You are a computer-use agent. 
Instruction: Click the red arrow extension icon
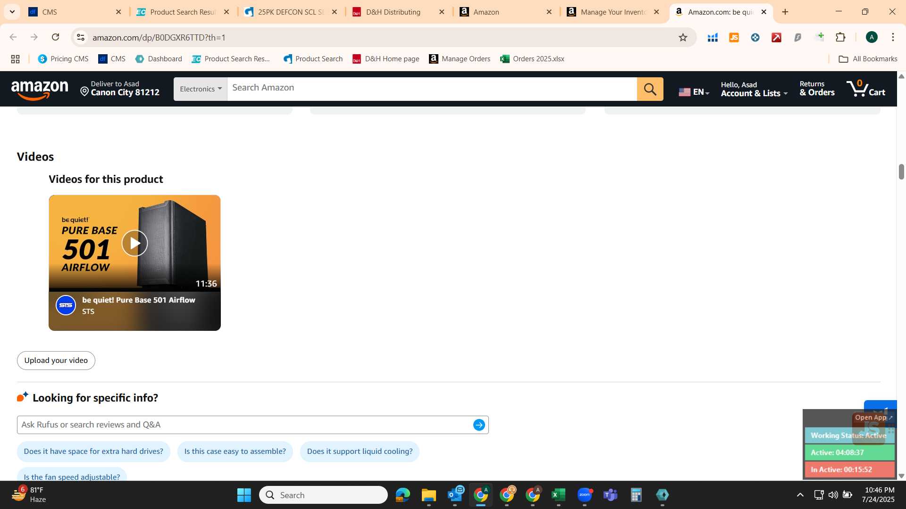pyautogui.click(x=776, y=37)
